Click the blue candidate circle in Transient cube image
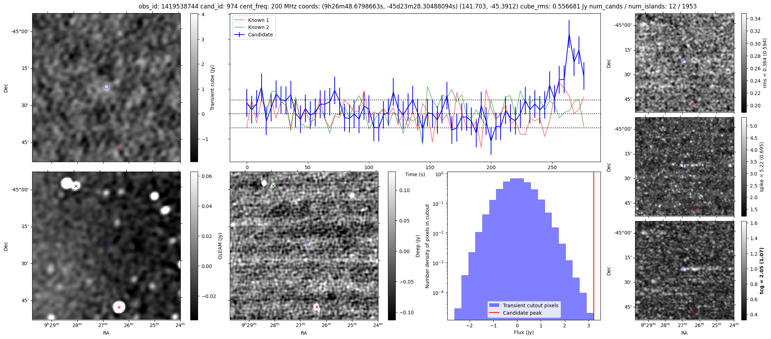The image size is (771, 339). (106, 87)
